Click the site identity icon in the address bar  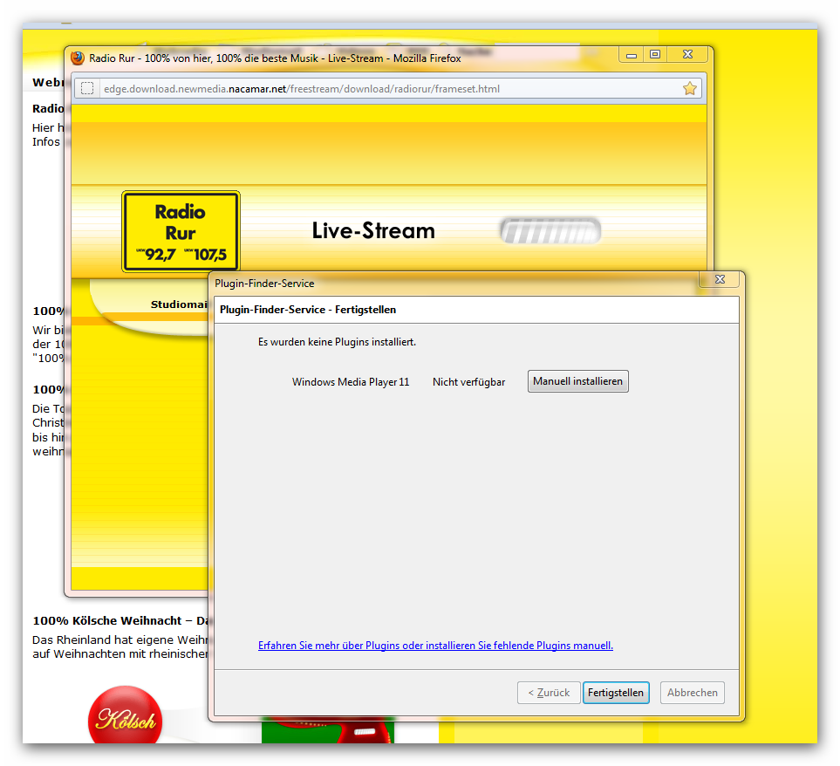point(87,88)
